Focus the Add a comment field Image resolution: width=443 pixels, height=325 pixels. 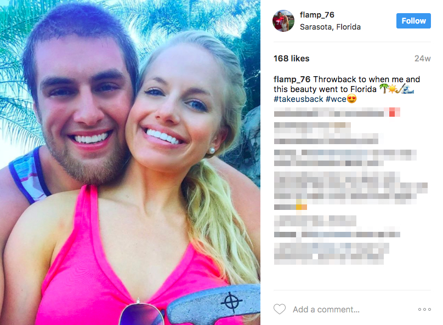(326, 310)
